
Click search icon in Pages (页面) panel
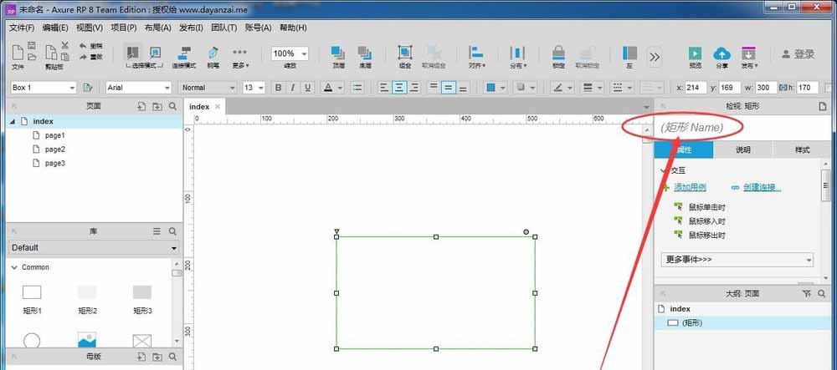click(172, 107)
